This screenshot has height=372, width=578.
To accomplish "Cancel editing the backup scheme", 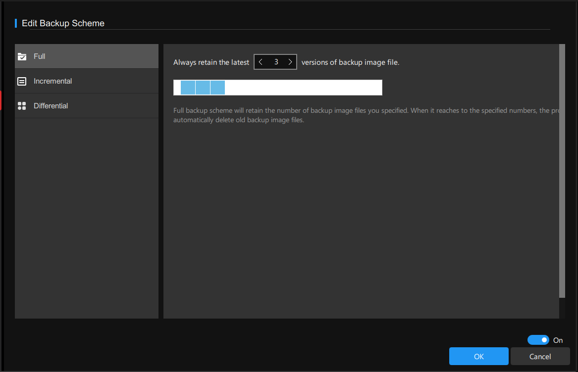I will (x=540, y=356).
